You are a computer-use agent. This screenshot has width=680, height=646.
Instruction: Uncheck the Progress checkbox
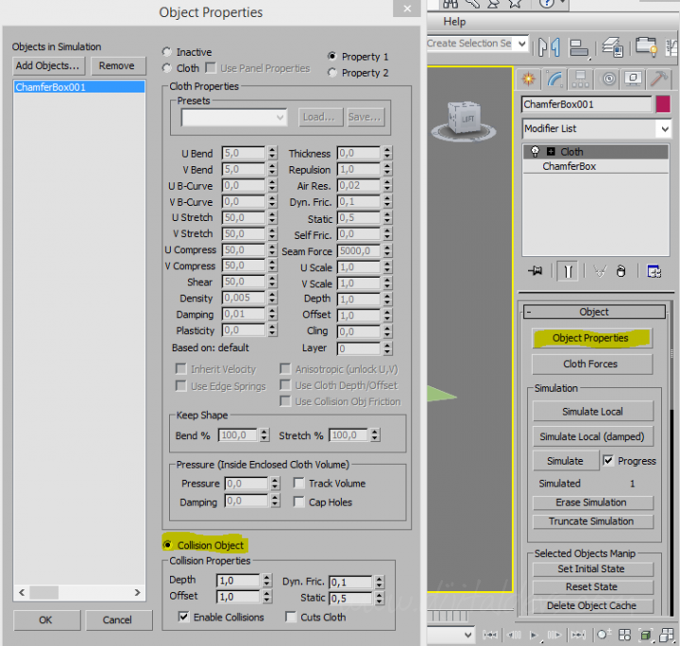[608, 461]
